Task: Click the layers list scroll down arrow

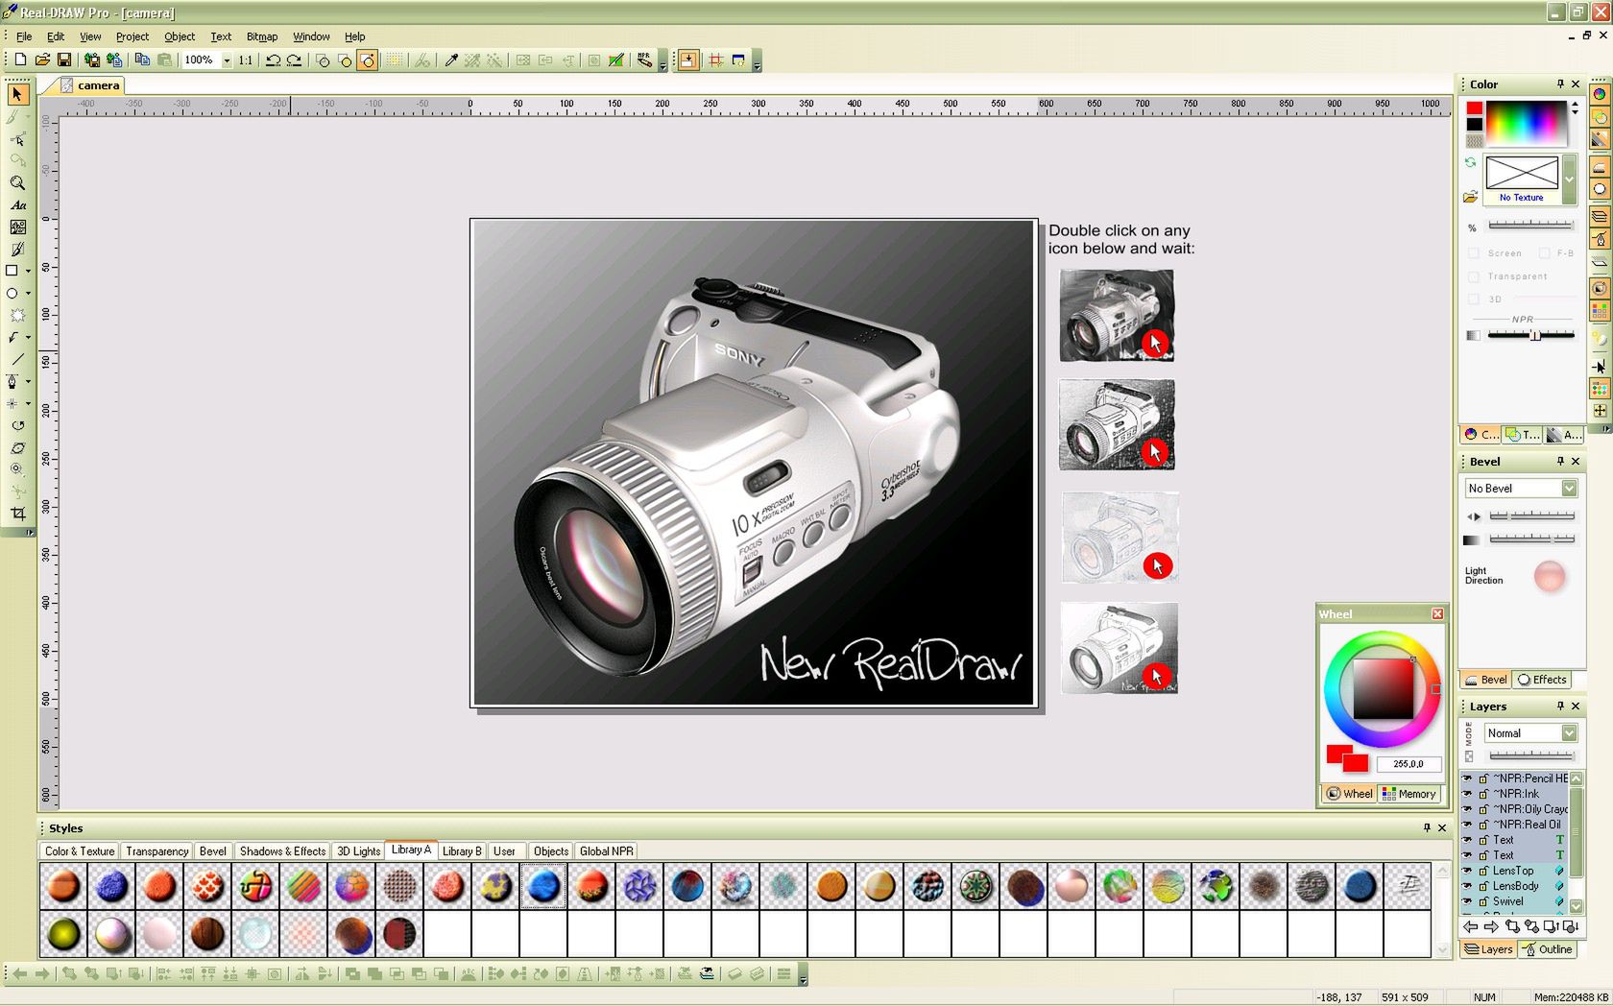Action: click(x=1576, y=905)
